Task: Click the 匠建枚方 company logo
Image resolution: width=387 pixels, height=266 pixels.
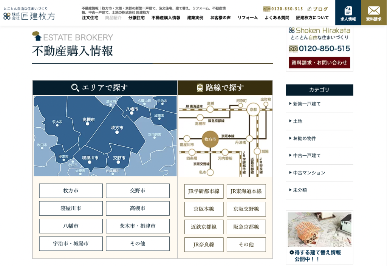Action: (29, 16)
